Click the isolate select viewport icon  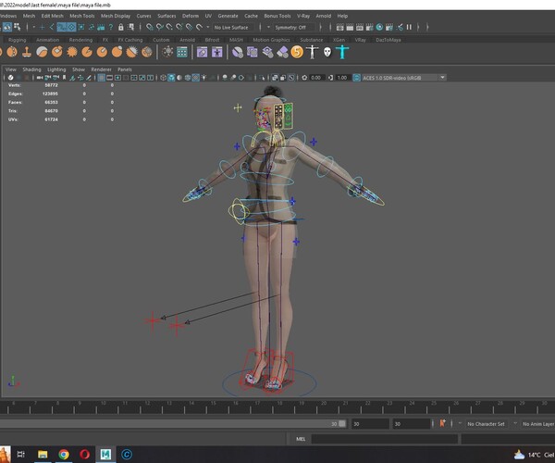click(x=262, y=78)
